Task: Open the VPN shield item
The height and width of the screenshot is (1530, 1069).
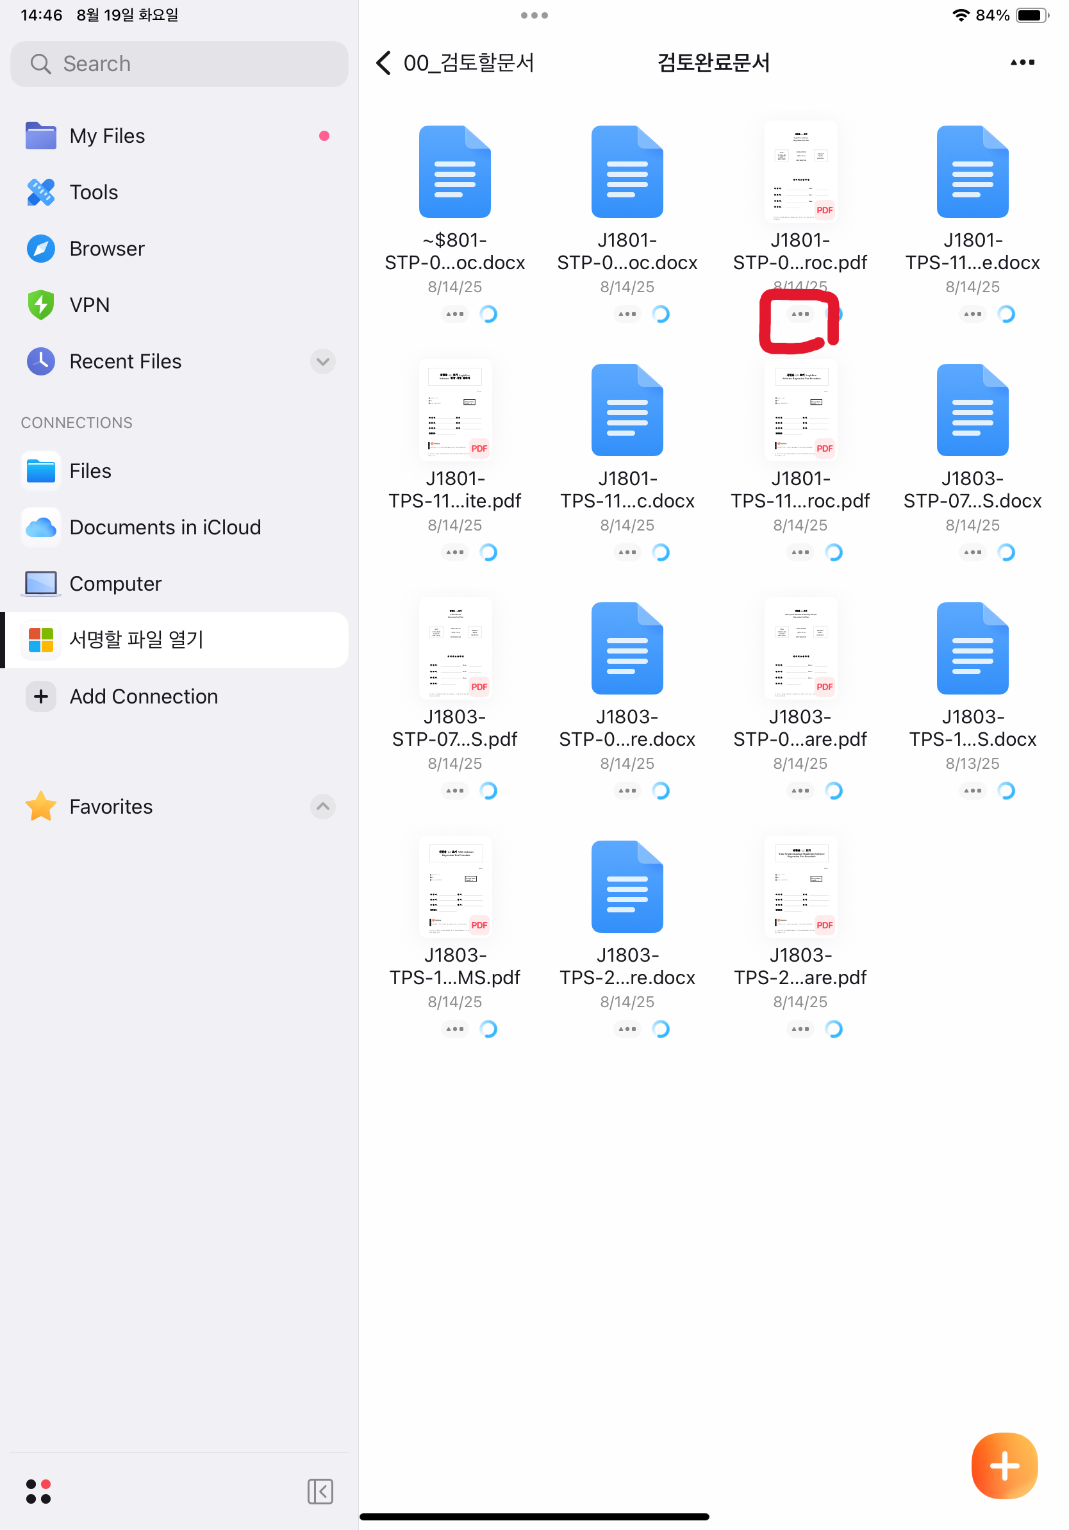Action: pos(89,305)
